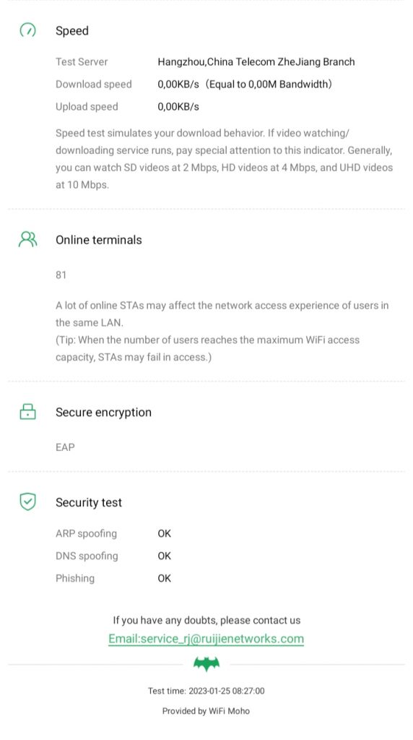The image size is (413, 740).
Task: Click the Test Server value Hangzhou
Action: point(256,62)
